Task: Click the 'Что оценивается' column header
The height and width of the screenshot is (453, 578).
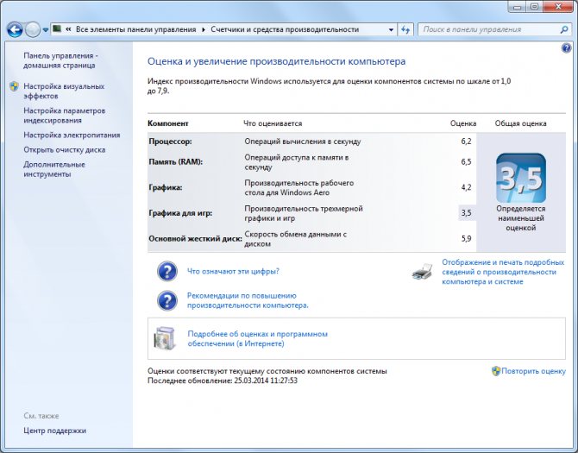Action: point(273,123)
